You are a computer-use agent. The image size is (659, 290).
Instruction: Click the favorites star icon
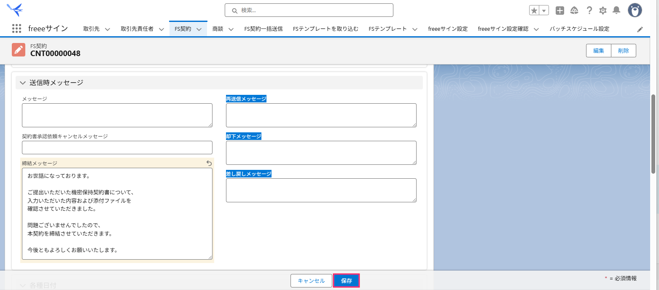click(534, 11)
